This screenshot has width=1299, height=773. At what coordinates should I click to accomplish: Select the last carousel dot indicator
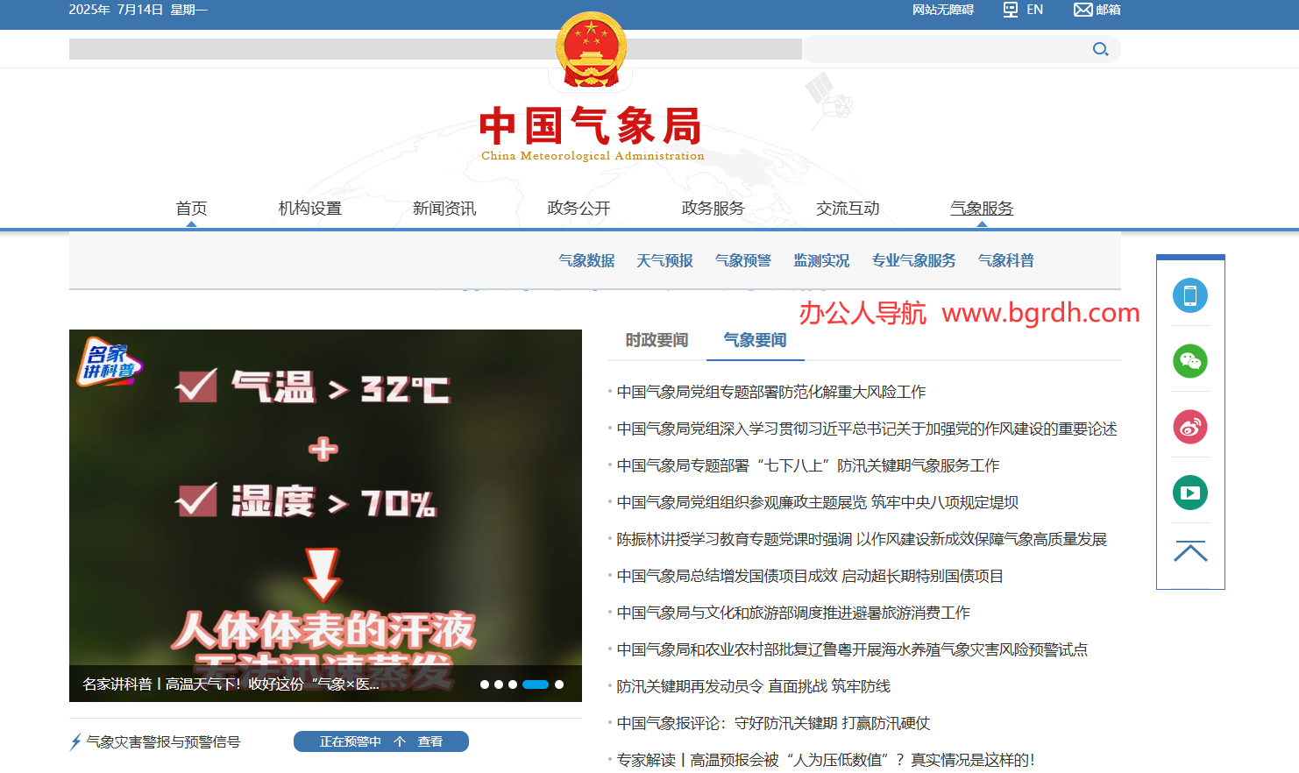pyautogui.click(x=559, y=684)
